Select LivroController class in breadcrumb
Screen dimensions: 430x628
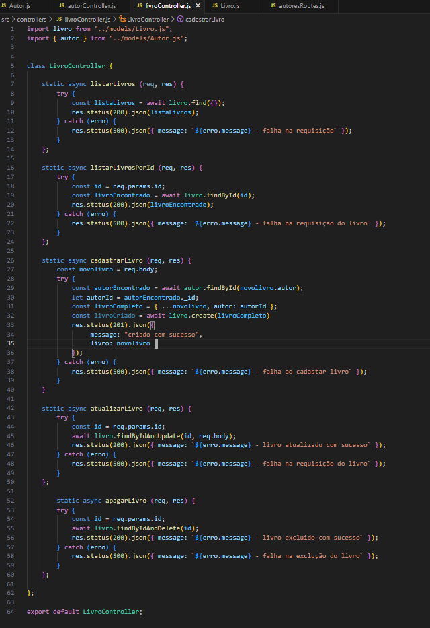pyautogui.click(x=148, y=20)
